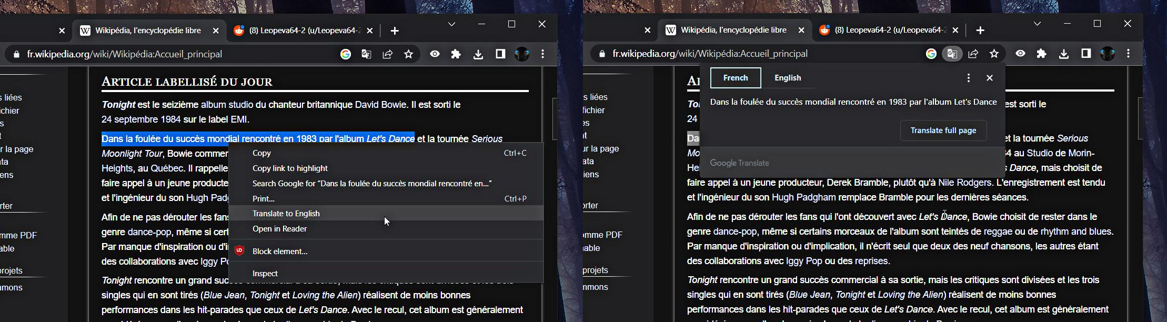Open Downloads icon in right browser
The width and height of the screenshot is (1167, 322).
[1064, 54]
